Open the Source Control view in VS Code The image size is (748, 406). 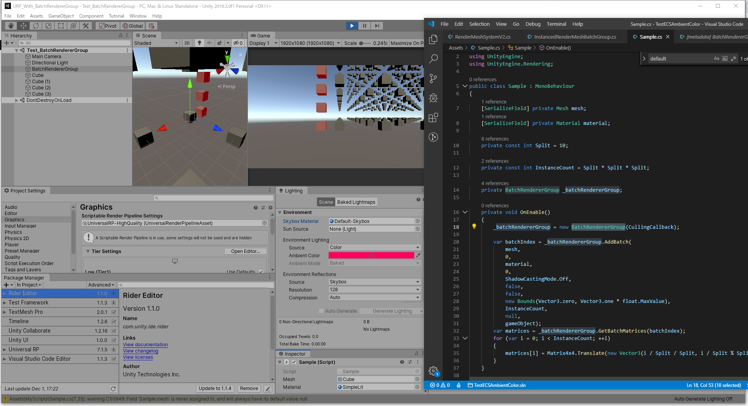(x=433, y=78)
